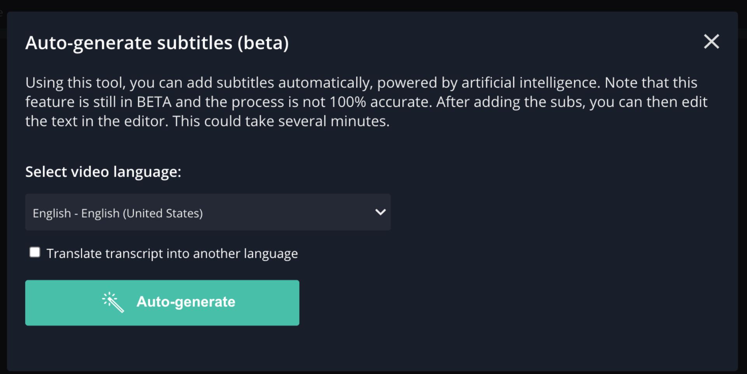Click the 'Auto-generate subtitles (beta)' title
Screen dimensions: 747x374
tap(157, 43)
